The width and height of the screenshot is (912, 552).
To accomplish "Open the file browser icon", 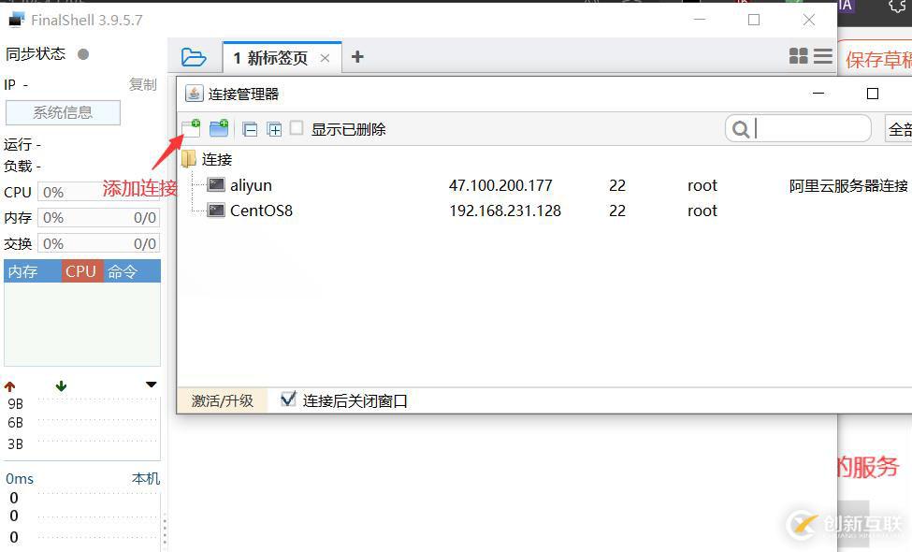I will click(195, 57).
